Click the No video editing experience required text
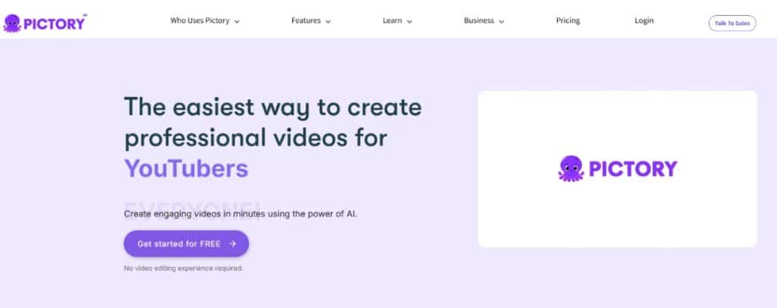The width and height of the screenshot is (777, 308). [x=183, y=268]
